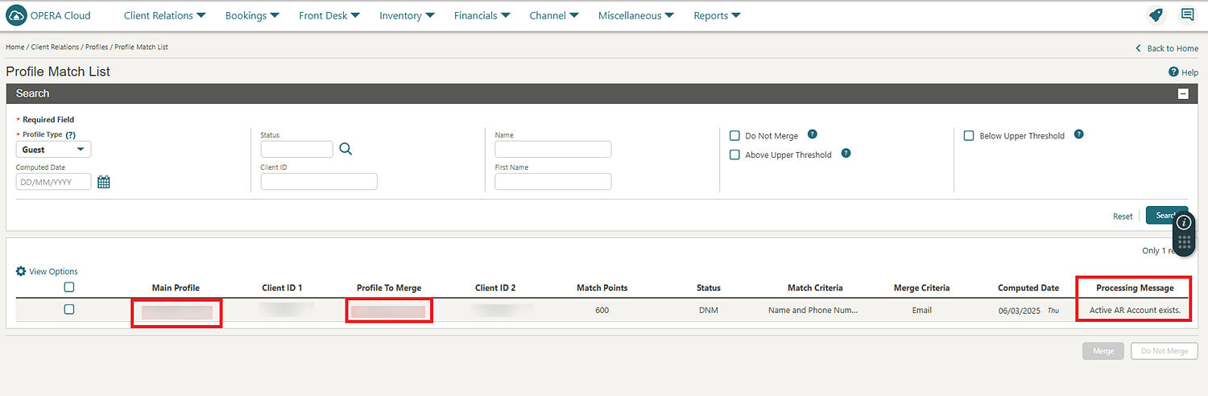The height and width of the screenshot is (396, 1208).
Task: Expand the Client Relations menu
Action: tap(164, 15)
